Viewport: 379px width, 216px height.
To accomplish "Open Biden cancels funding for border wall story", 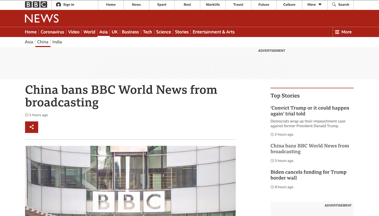I will point(308,175).
